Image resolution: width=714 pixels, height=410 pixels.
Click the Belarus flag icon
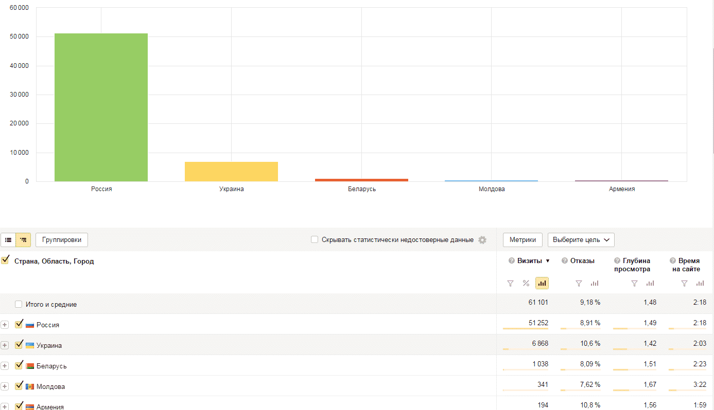(x=30, y=366)
